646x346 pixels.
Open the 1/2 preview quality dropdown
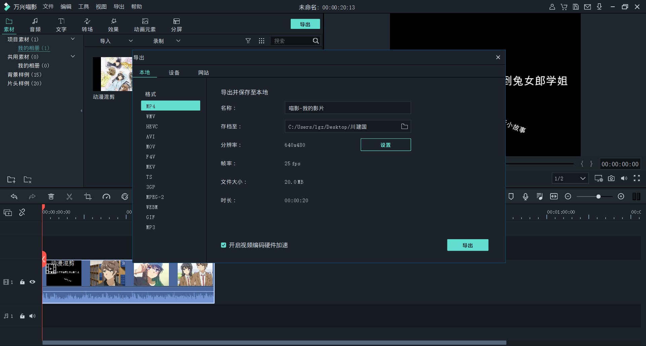click(x=570, y=178)
